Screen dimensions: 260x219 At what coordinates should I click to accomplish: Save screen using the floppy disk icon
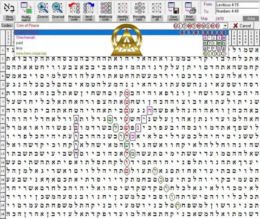(x=173, y=8)
